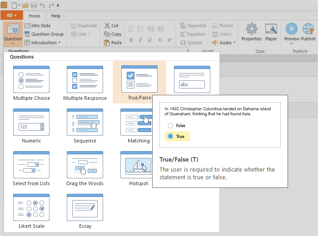Decrease the text indent
This screenshot has width=318, height=236.
(151, 29)
